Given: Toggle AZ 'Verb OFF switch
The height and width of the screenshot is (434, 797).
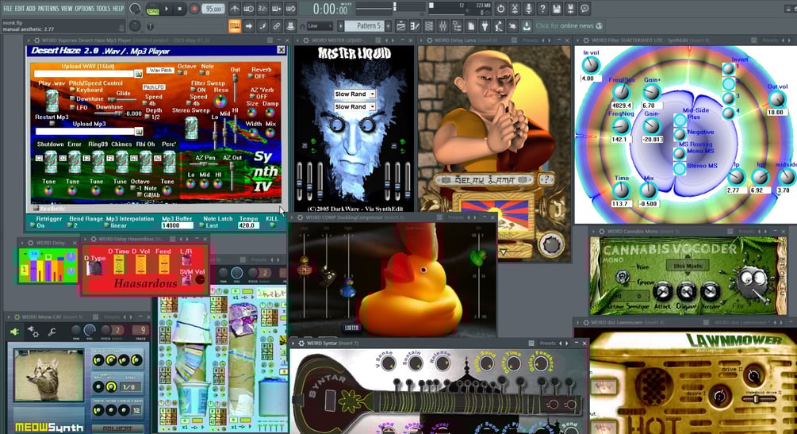Looking at the screenshot, I should tap(252, 96).
